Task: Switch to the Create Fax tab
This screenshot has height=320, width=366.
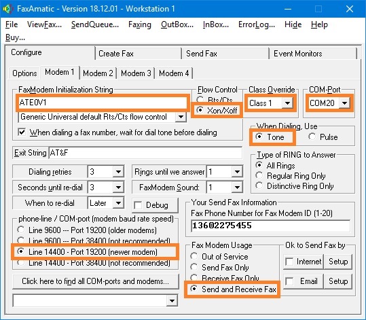Action: pos(139,54)
